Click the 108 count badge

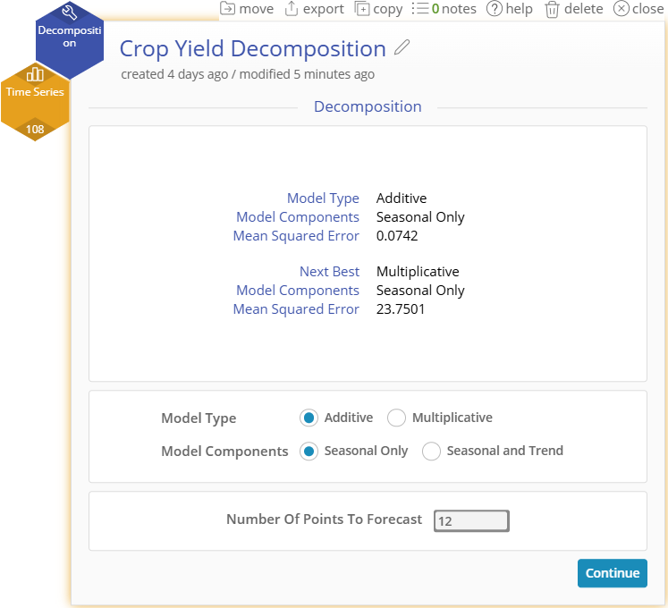tap(35, 129)
